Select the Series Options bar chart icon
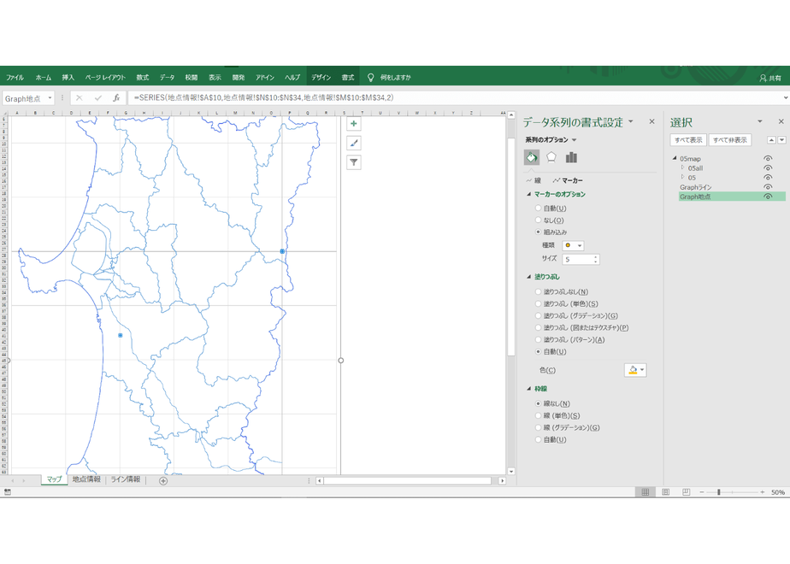The image size is (790, 564). click(571, 157)
